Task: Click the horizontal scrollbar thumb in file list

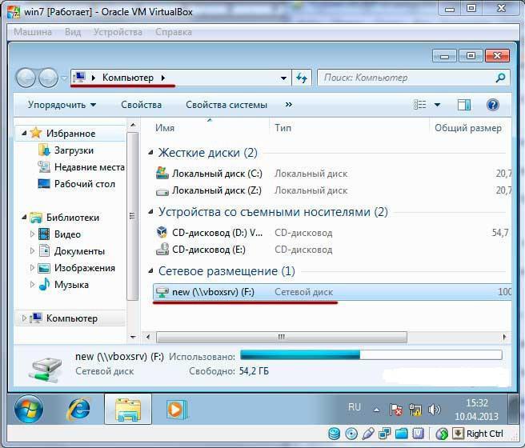Action: 282,337
